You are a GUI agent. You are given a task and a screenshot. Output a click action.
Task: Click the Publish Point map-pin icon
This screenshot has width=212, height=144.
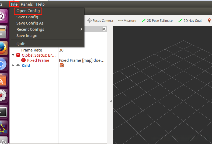[x=209, y=20]
